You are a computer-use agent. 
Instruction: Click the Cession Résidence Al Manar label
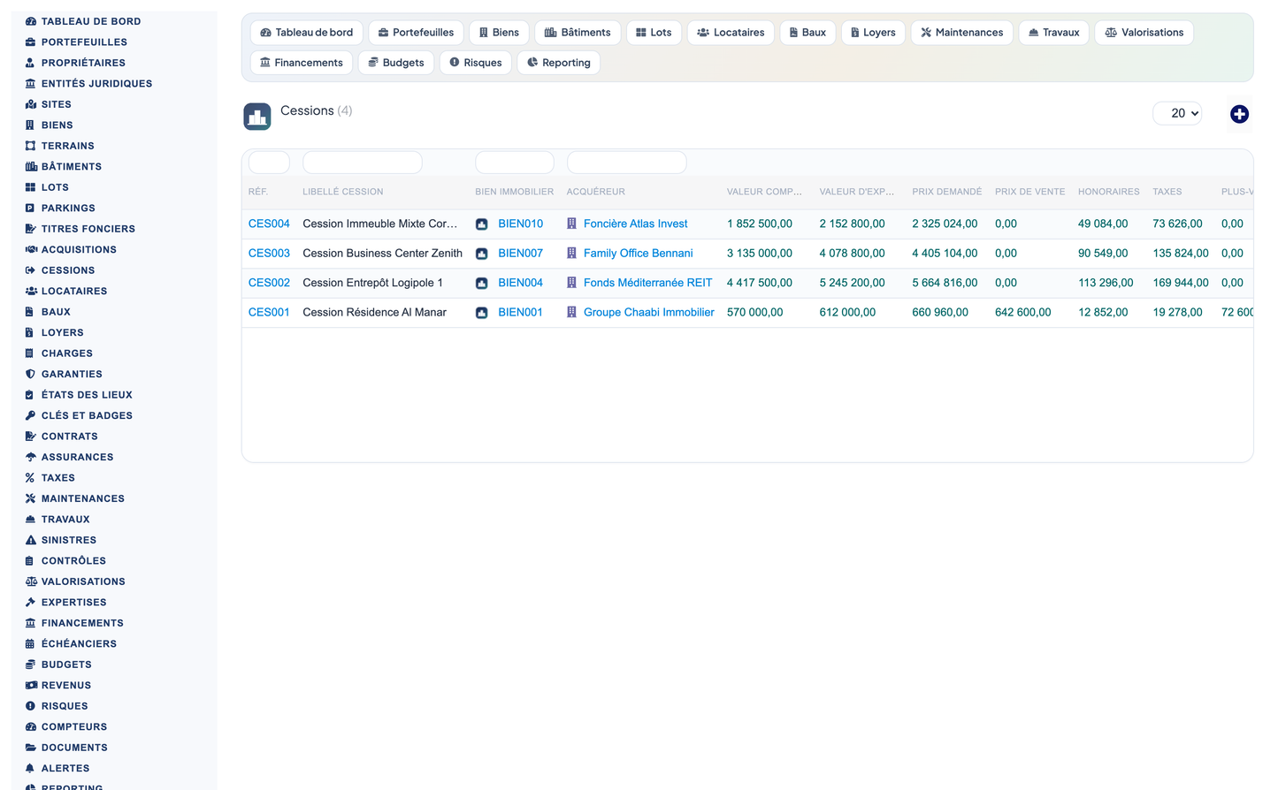pos(374,313)
